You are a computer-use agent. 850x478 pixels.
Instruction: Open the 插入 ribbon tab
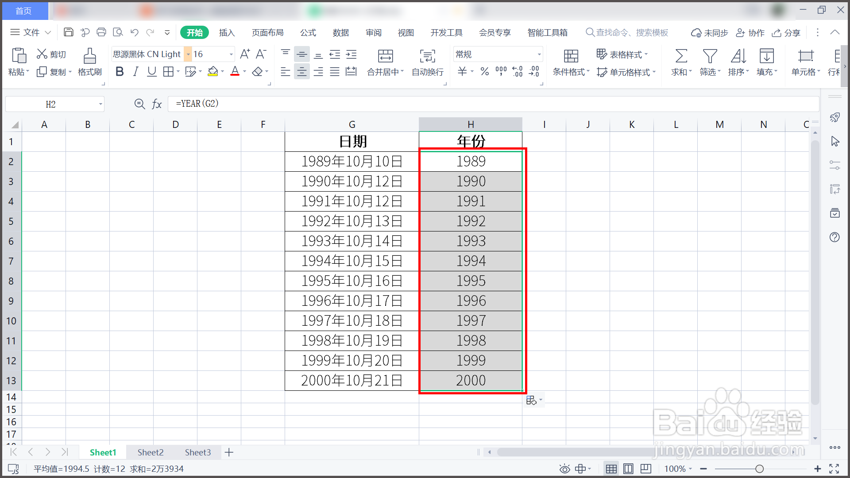[227, 32]
